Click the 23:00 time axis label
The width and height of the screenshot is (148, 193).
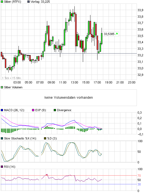click(x=132, y=82)
